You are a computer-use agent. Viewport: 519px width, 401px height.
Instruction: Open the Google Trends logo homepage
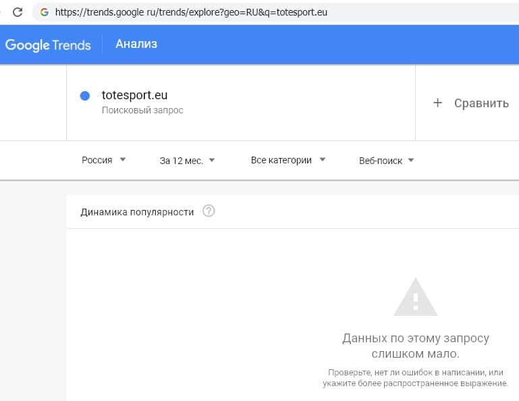click(47, 45)
